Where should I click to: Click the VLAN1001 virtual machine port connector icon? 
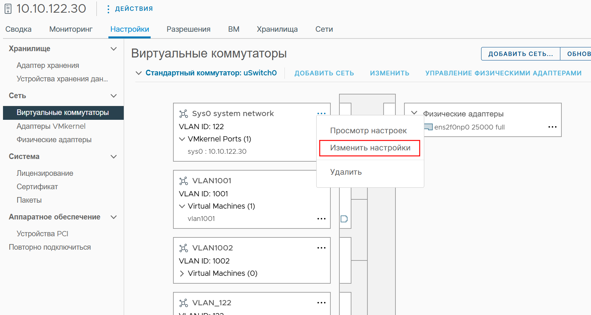[x=344, y=219]
